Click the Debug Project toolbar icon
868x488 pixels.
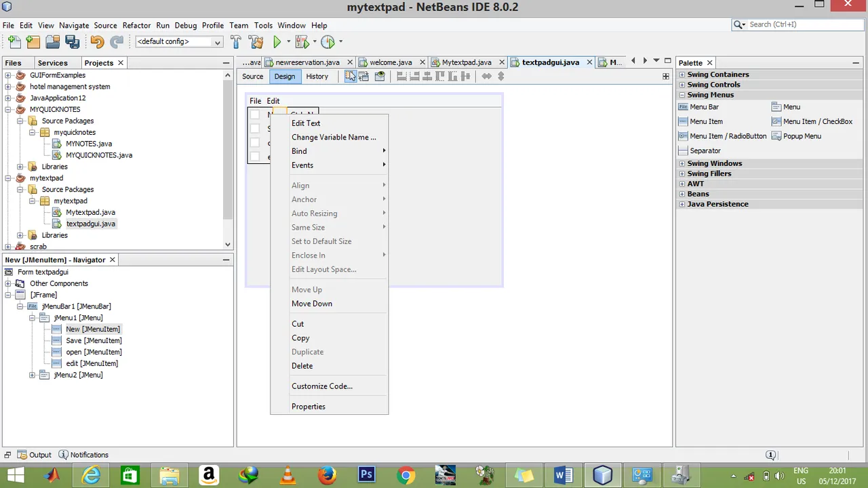coord(301,42)
